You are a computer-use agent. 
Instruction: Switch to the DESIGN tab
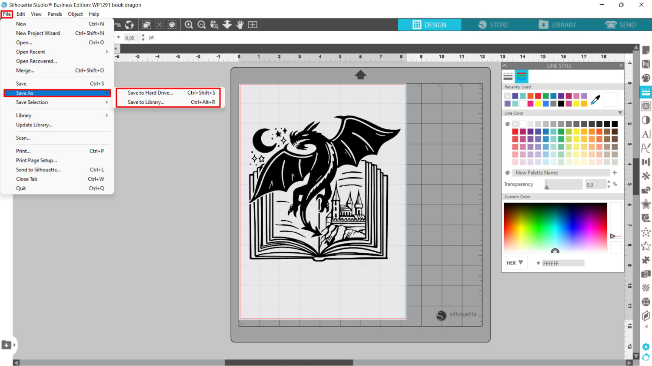pos(429,25)
